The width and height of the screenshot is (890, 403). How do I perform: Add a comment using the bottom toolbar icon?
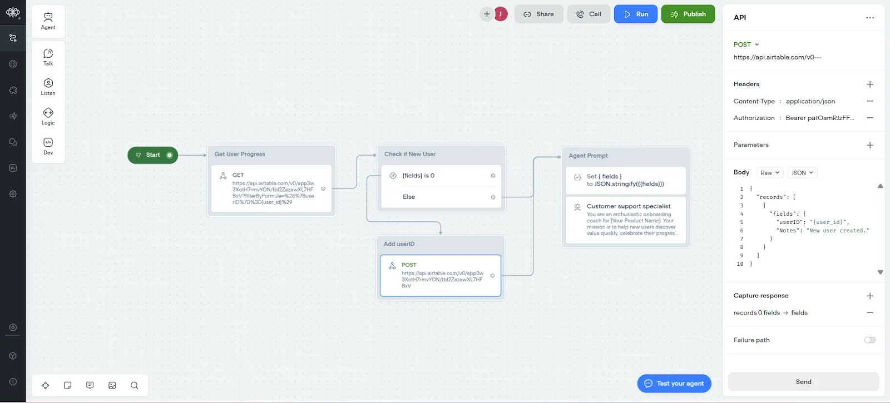pyautogui.click(x=90, y=385)
